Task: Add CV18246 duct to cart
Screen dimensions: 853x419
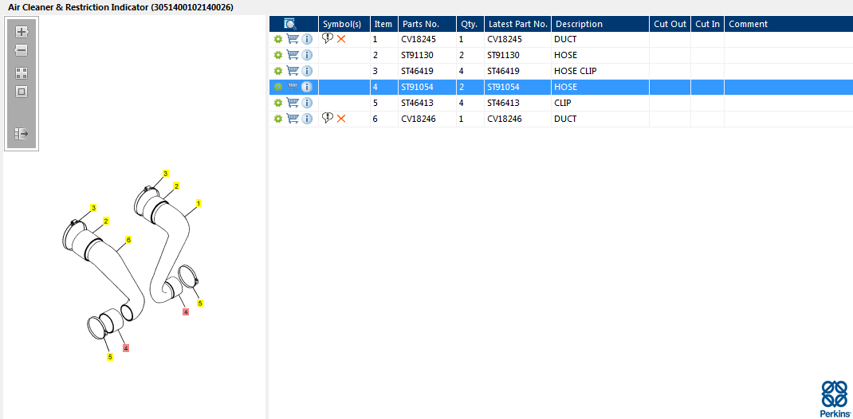Action: (x=293, y=119)
